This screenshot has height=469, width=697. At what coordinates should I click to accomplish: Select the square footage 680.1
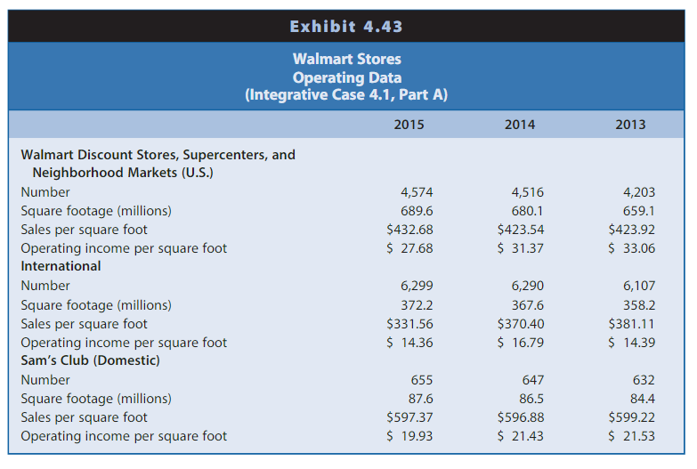(527, 211)
